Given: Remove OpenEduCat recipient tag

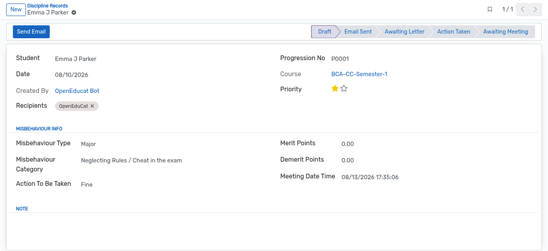Looking at the screenshot, I should click(x=92, y=106).
